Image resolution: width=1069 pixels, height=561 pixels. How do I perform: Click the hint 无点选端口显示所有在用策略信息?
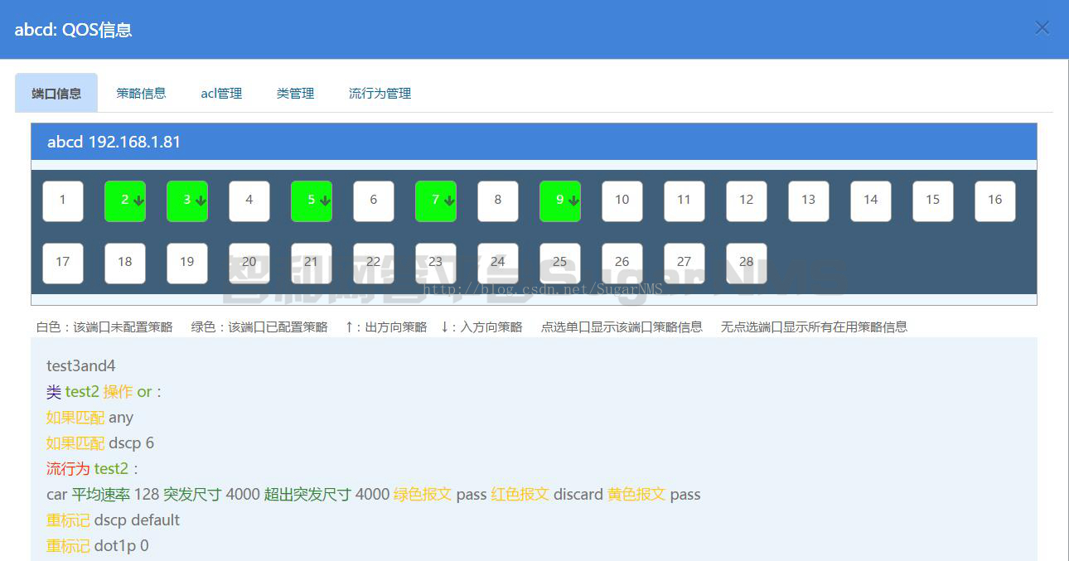click(814, 327)
